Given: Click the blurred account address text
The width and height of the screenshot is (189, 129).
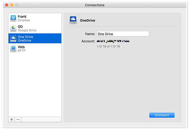Looking at the screenshot, I should (x=113, y=41).
